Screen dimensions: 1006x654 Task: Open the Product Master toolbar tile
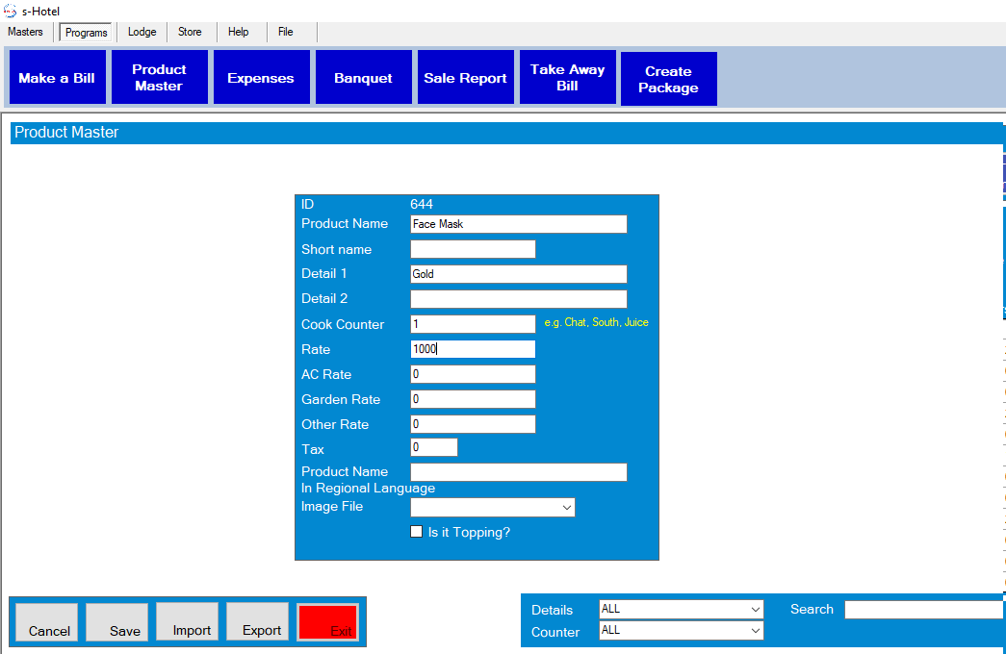click(x=159, y=78)
